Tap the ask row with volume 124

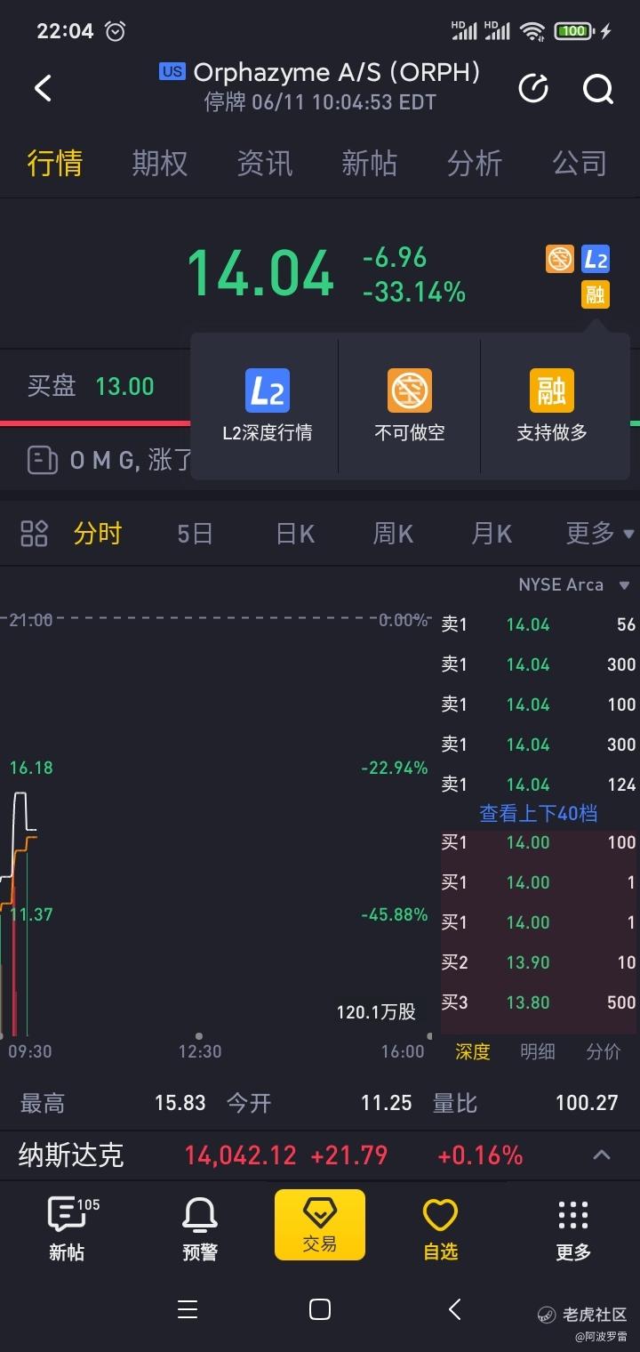pyautogui.click(x=539, y=785)
